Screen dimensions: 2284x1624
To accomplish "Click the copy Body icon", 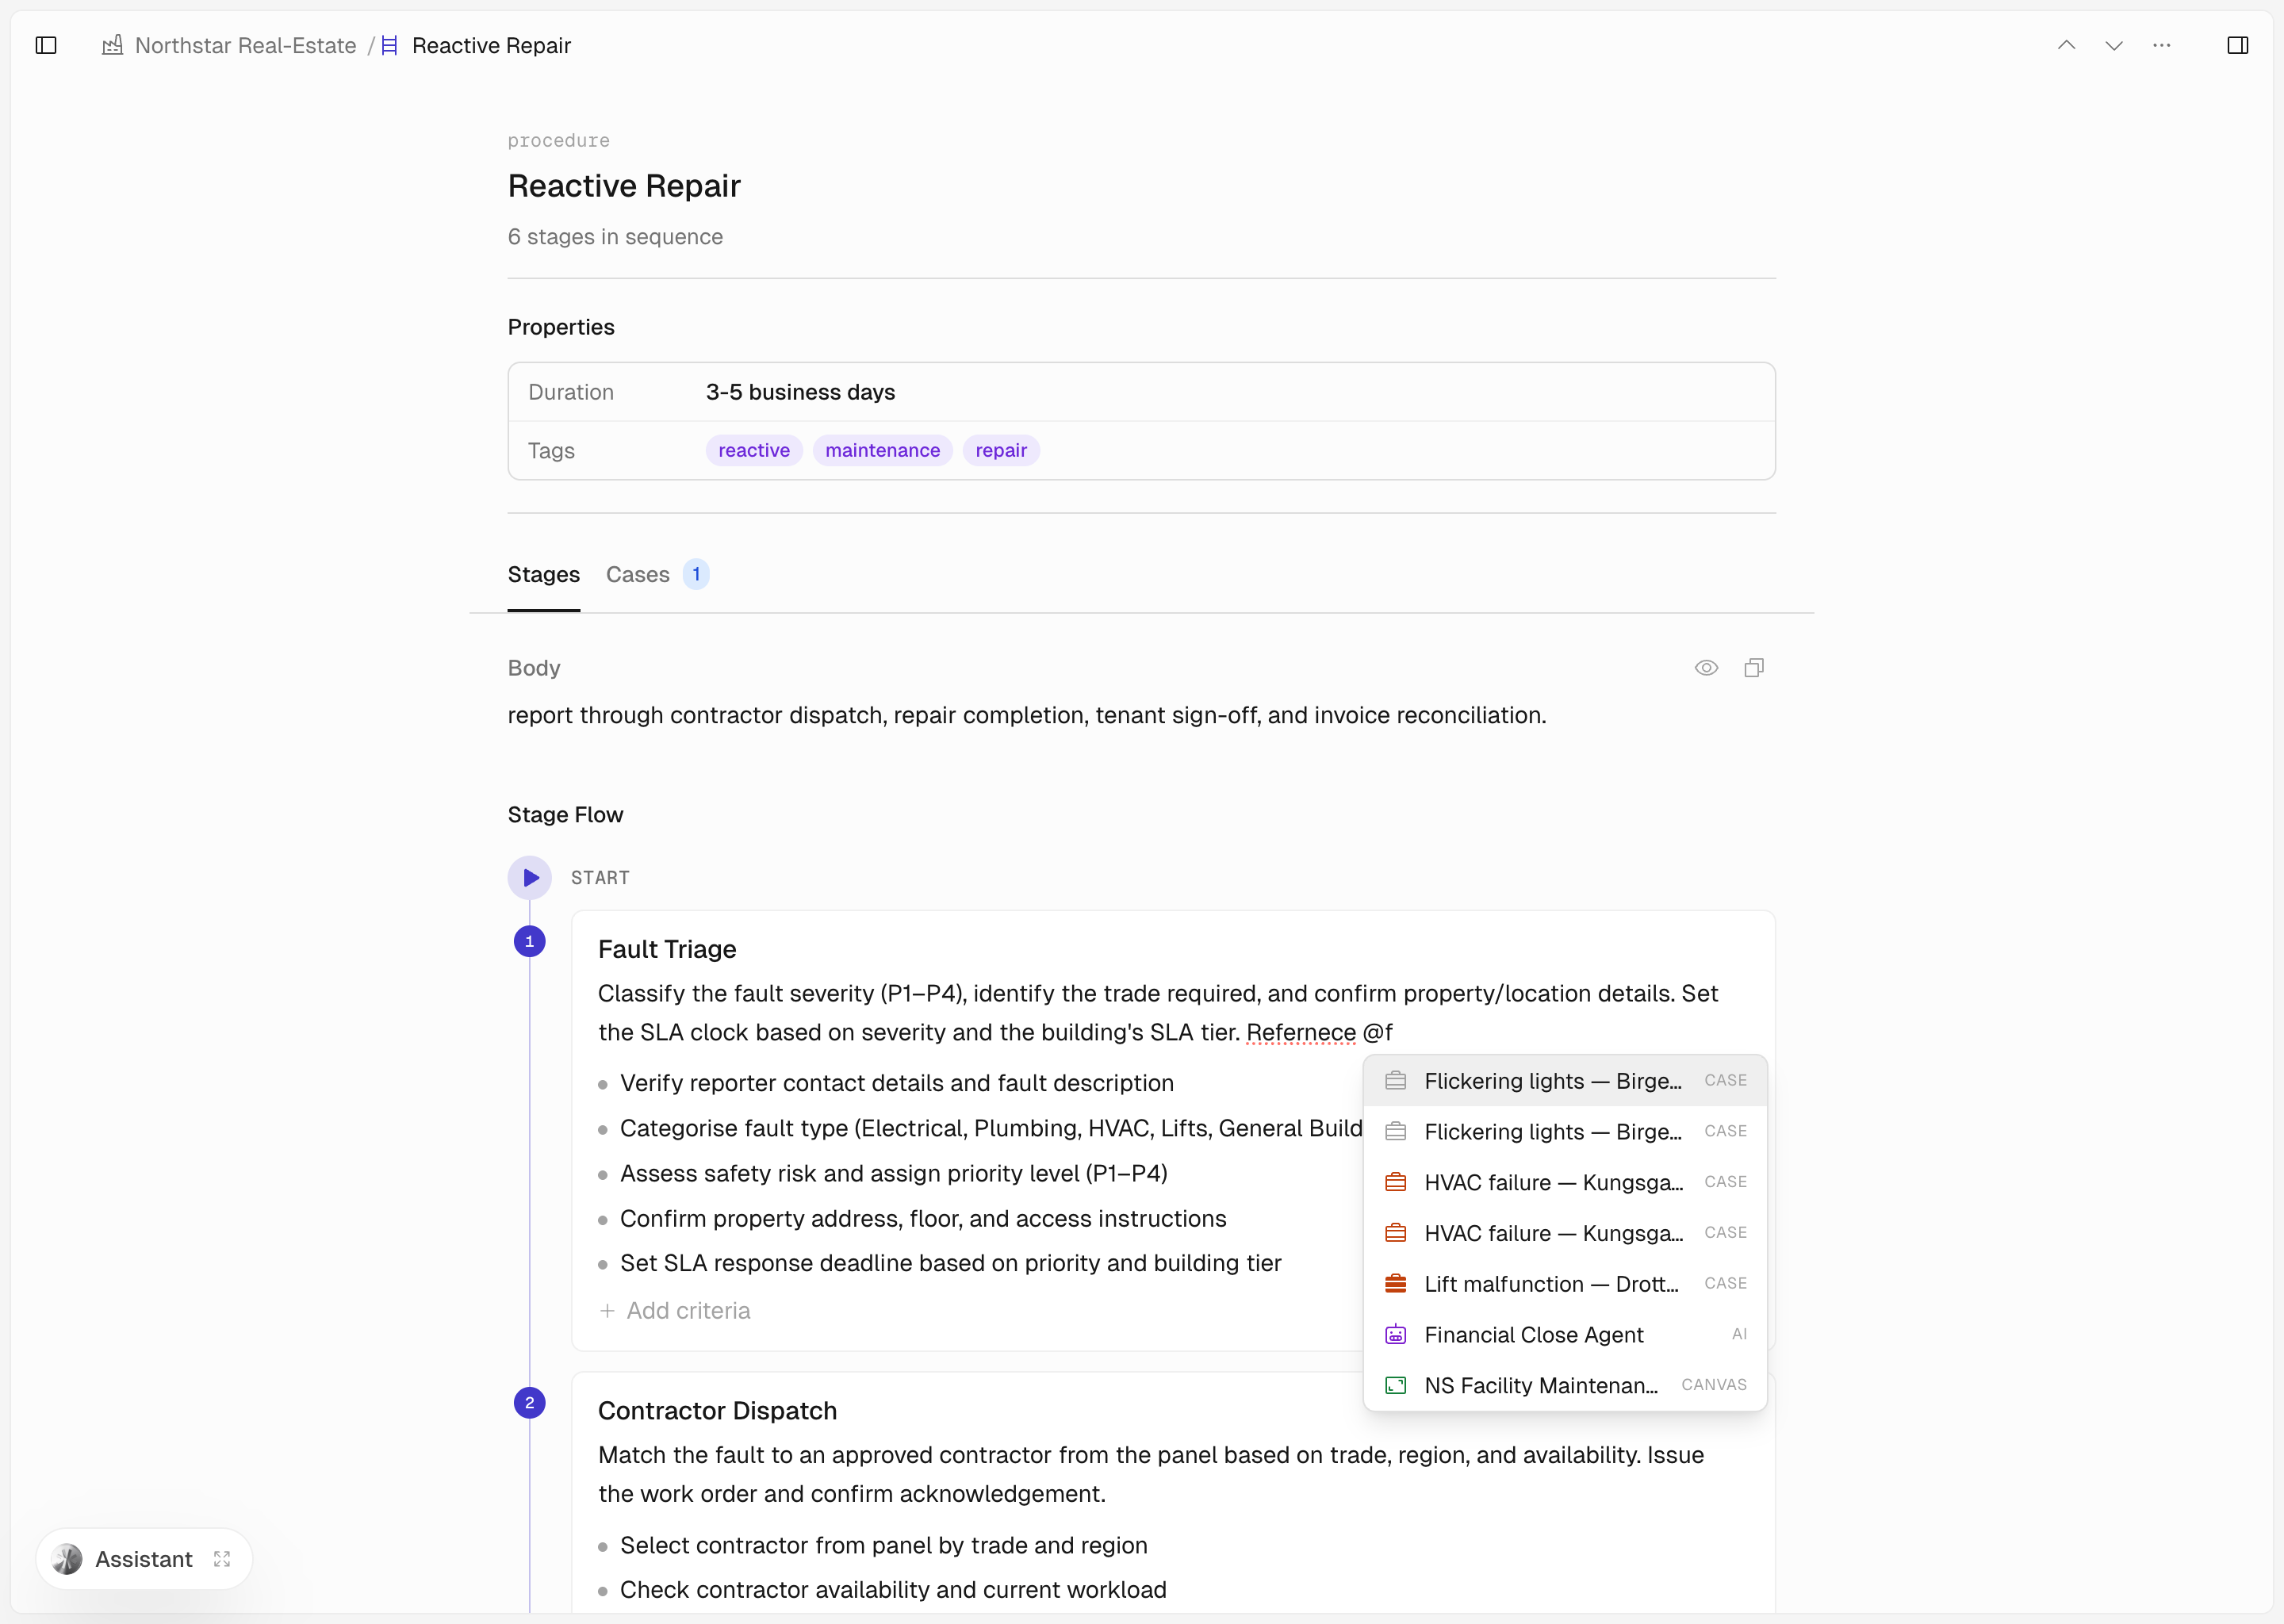I will click(x=1753, y=668).
